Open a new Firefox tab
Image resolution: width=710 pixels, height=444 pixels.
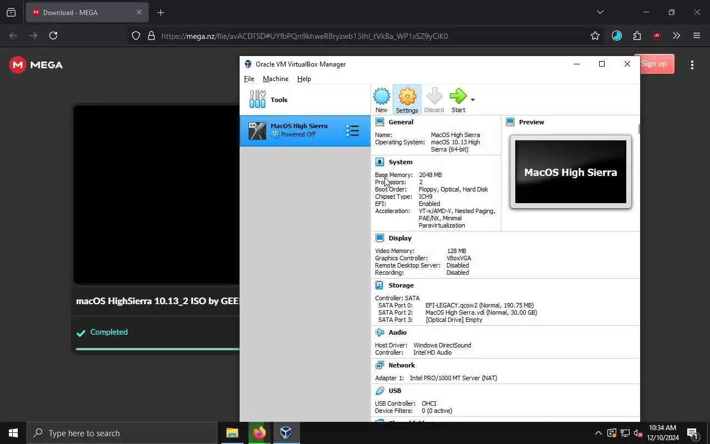(160, 12)
